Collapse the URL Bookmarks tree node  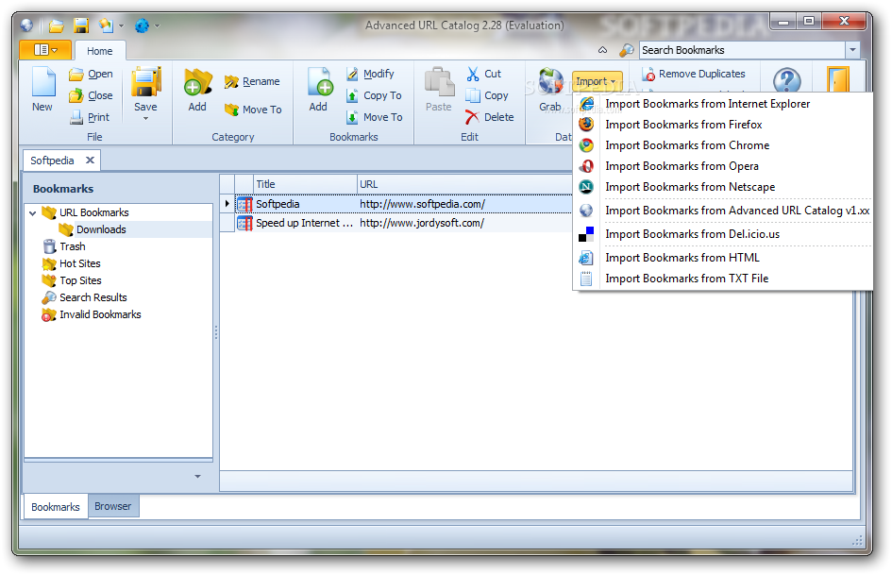click(33, 213)
